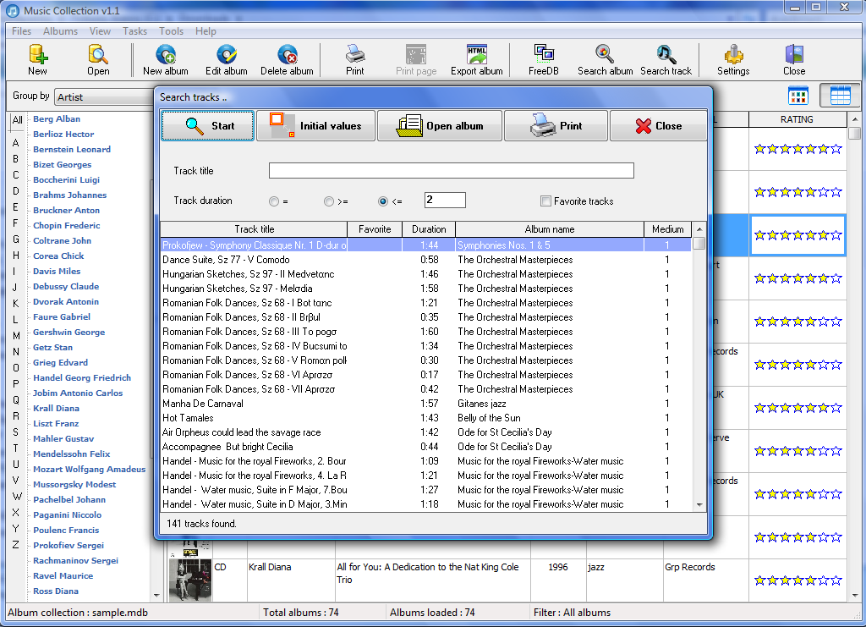The image size is (866, 627).
Task: Click the New collection toolbar icon
Action: pyautogui.click(x=37, y=59)
